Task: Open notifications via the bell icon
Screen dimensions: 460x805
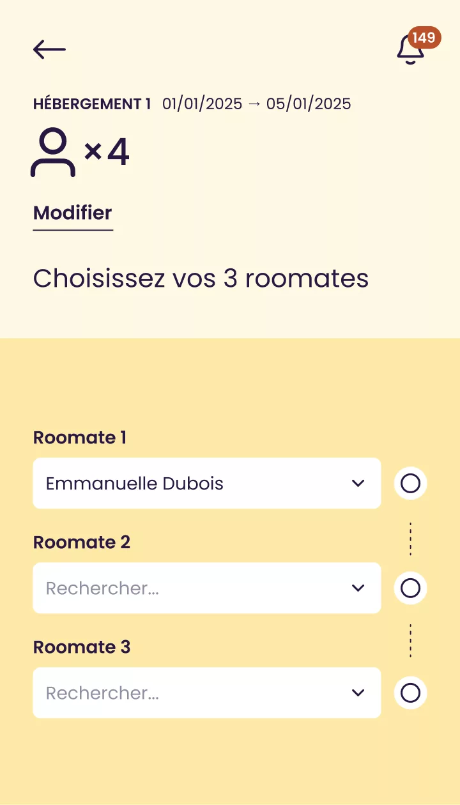Action: [x=410, y=50]
